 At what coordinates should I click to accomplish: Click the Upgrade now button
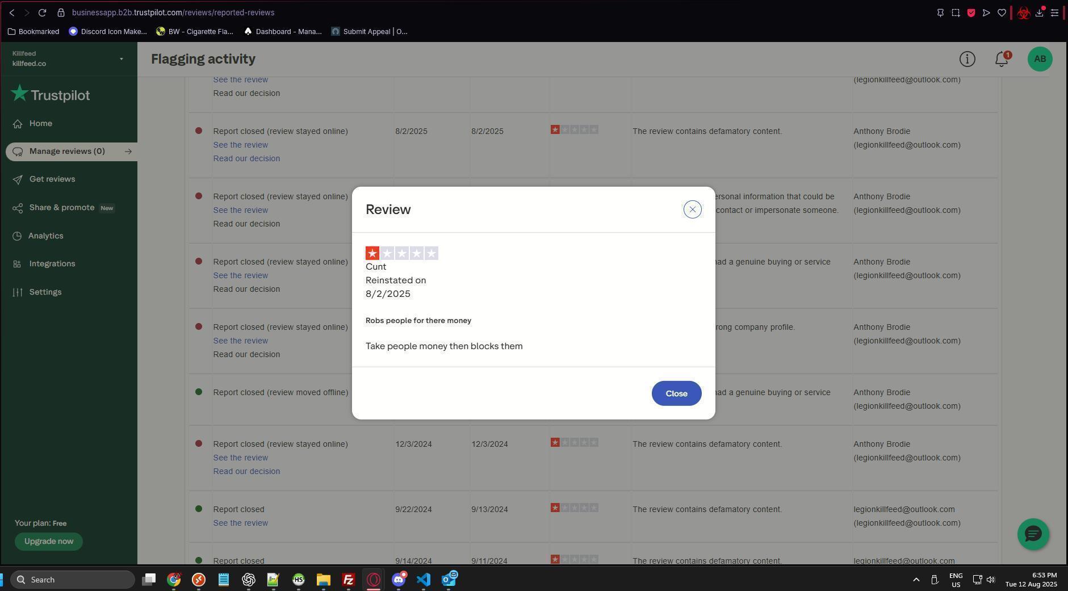coord(49,542)
